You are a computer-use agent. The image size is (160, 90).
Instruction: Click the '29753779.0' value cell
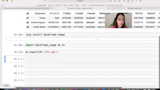pyautogui.click(x=54, y=22)
